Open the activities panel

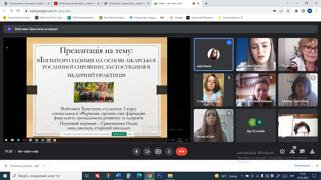312,151
